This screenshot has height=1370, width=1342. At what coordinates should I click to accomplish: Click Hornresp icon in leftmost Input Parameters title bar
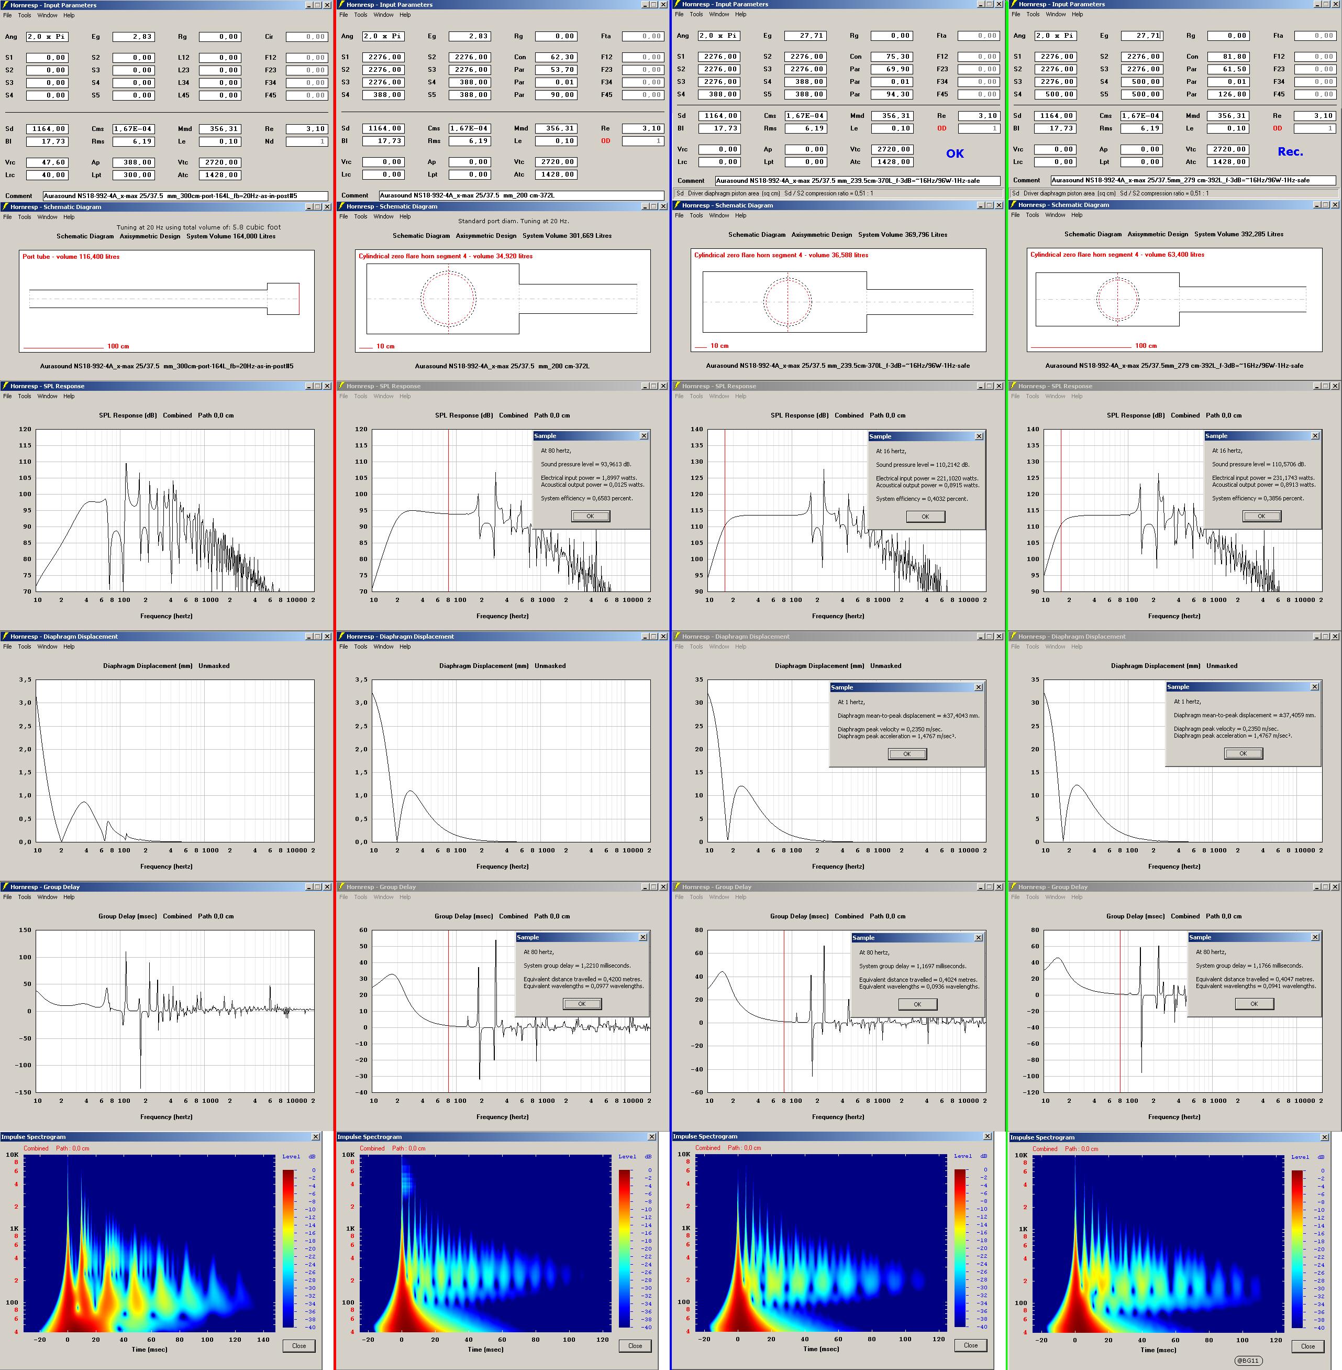pos(6,5)
